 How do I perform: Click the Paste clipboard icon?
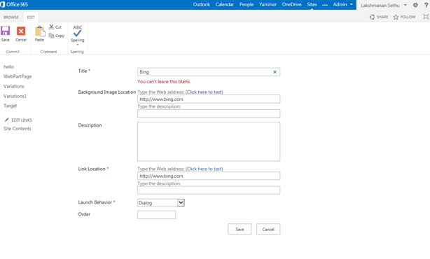click(40, 31)
